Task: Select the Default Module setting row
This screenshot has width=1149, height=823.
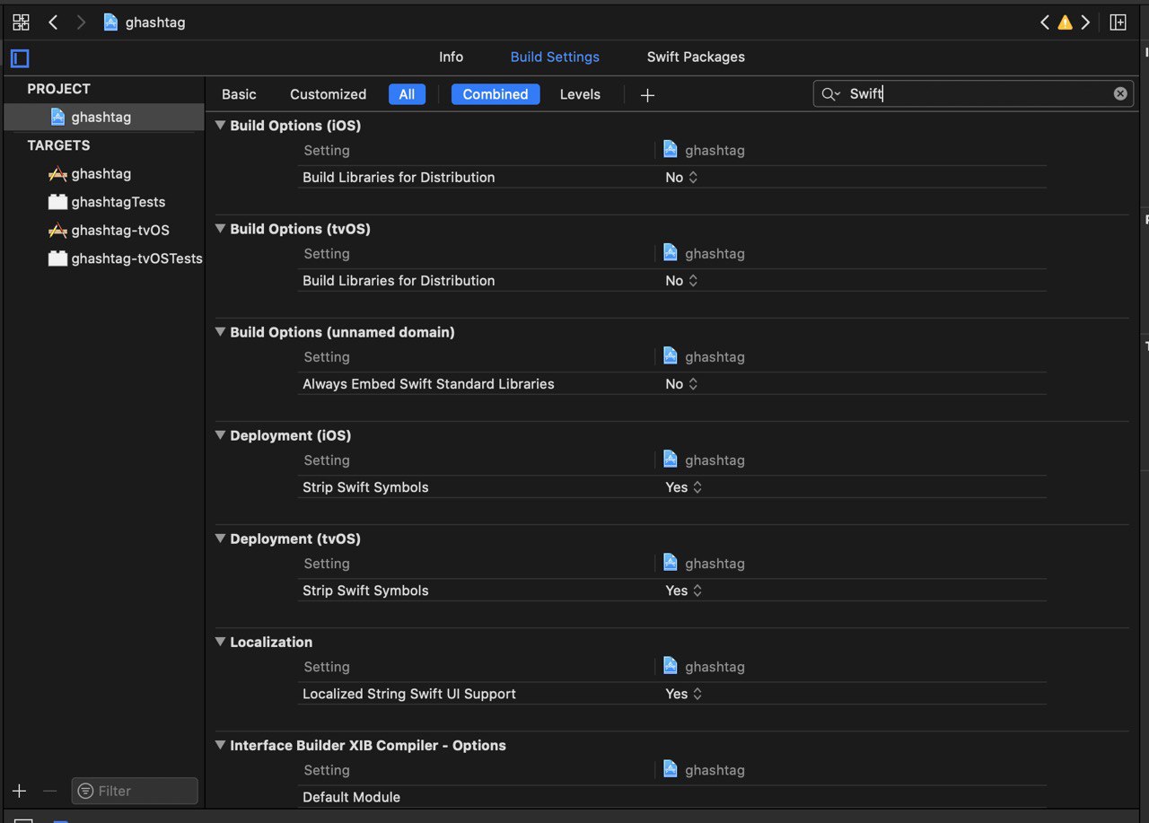Action: pos(671,797)
